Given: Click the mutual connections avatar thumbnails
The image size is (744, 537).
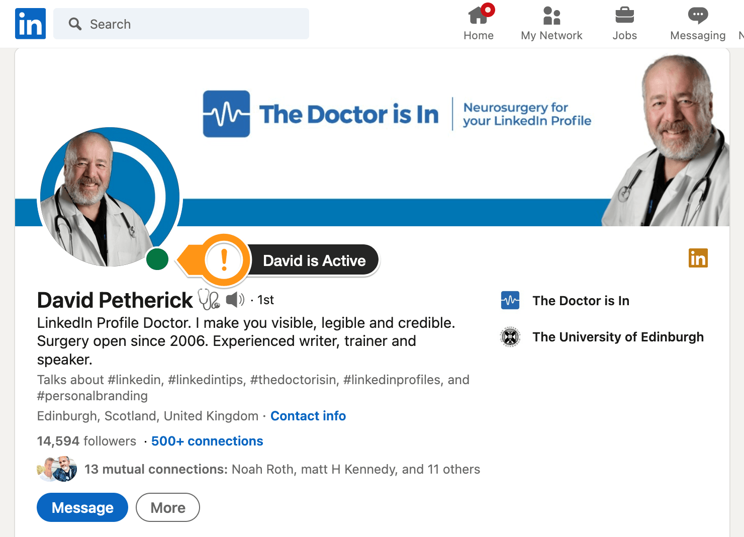Looking at the screenshot, I should point(57,469).
